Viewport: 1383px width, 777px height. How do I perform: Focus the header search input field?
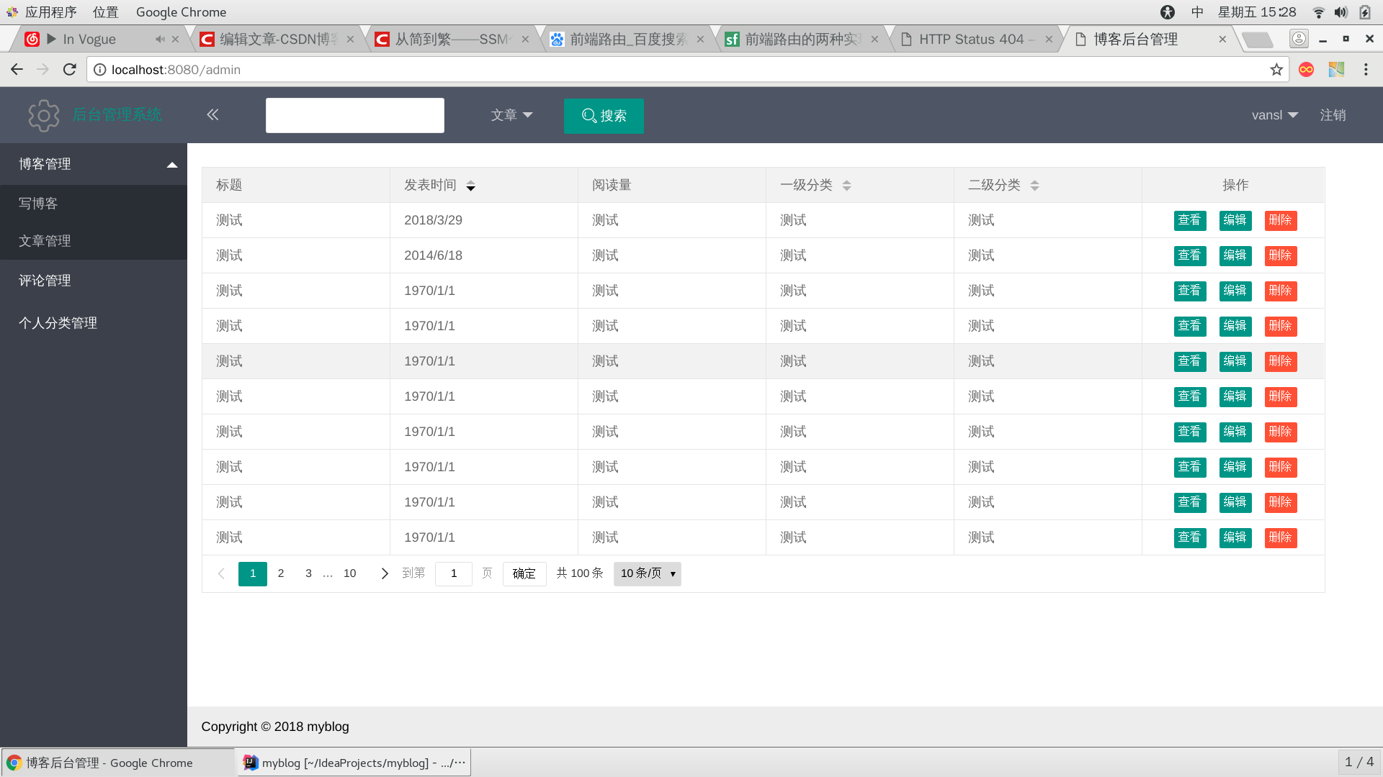coord(355,116)
